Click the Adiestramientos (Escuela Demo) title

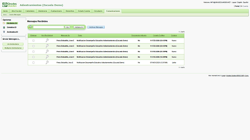click(41, 5)
